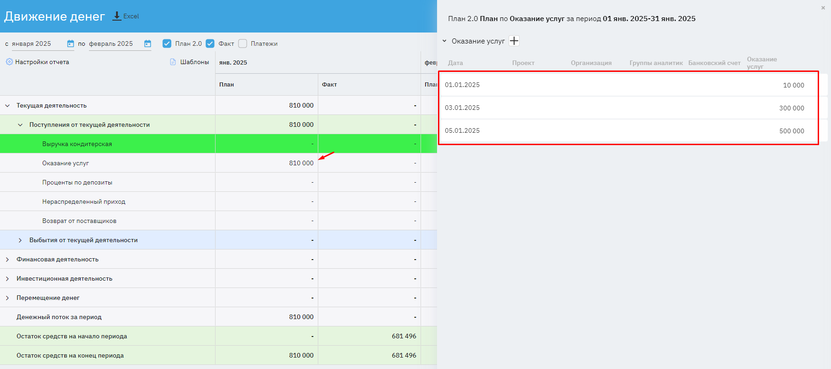Viewport: 831px width, 369px height.
Task: Enable the Платежи checkbox
Action: (243, 43)
